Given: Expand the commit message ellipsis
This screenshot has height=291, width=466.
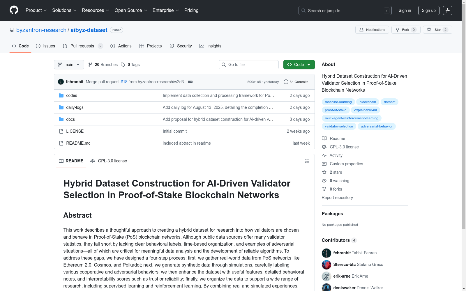Looking at the screenshot, I should [x=190, y=82].
